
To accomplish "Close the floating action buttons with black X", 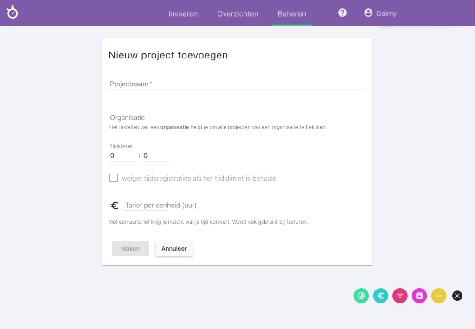I will coord(457,296).
